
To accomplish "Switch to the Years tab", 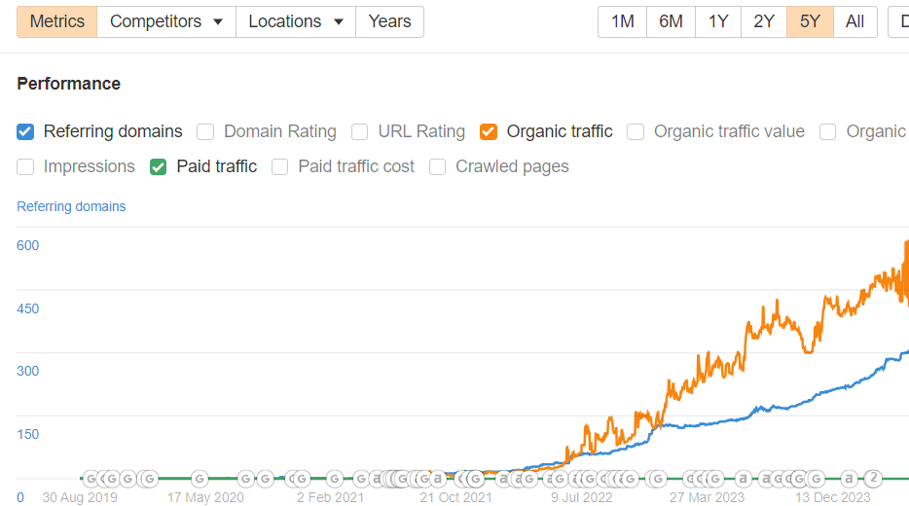I will [389, 21].
